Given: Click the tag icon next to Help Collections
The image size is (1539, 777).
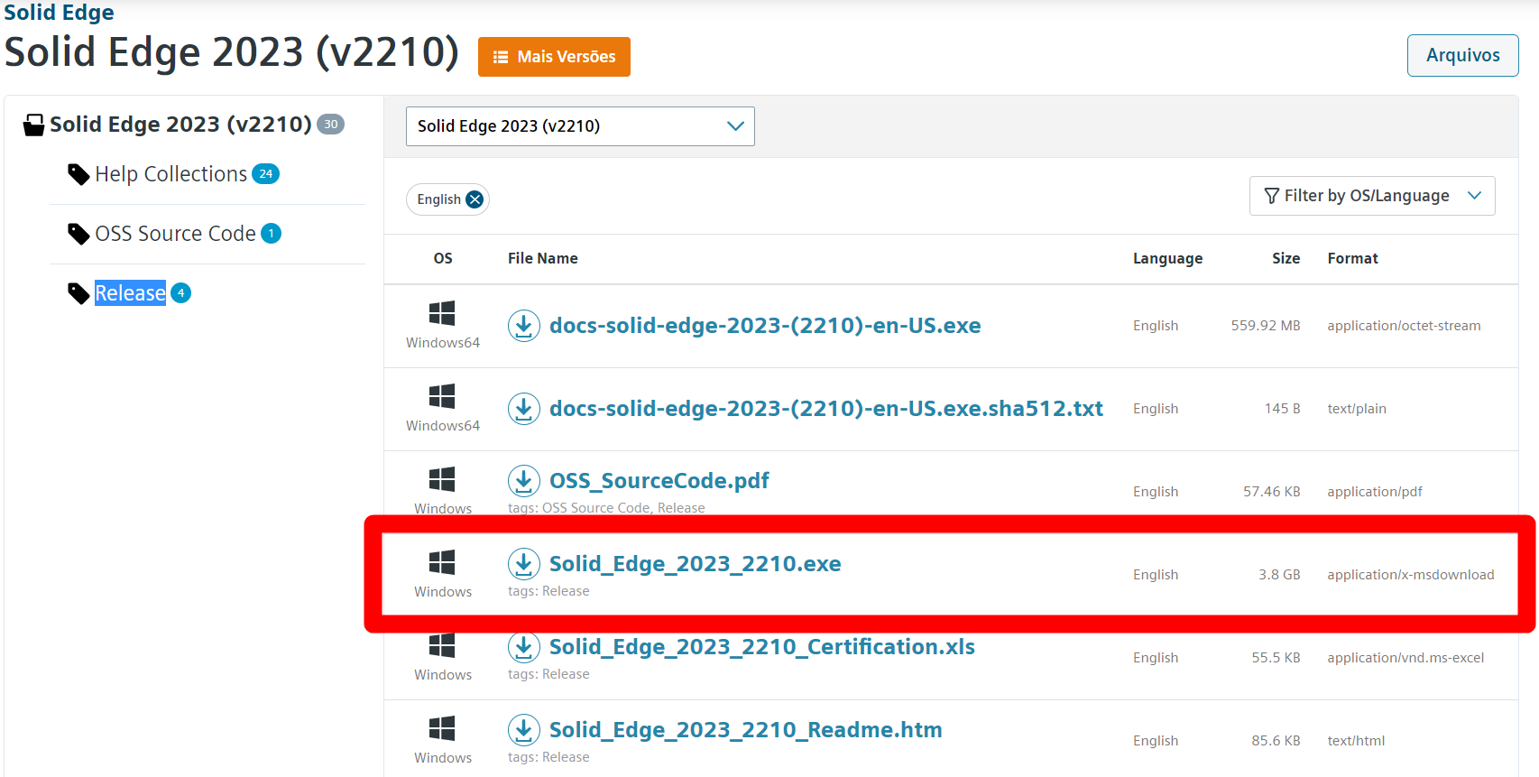Looking at the screenshot, I should pyautogui.click(x=78, y=174).
